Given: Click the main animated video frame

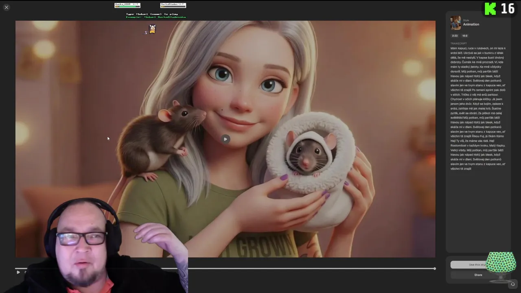Looking at the screenshot, I should click(225, 139).
